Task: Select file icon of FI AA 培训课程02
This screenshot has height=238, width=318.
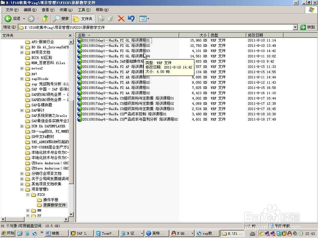Action: coord(80,93)
